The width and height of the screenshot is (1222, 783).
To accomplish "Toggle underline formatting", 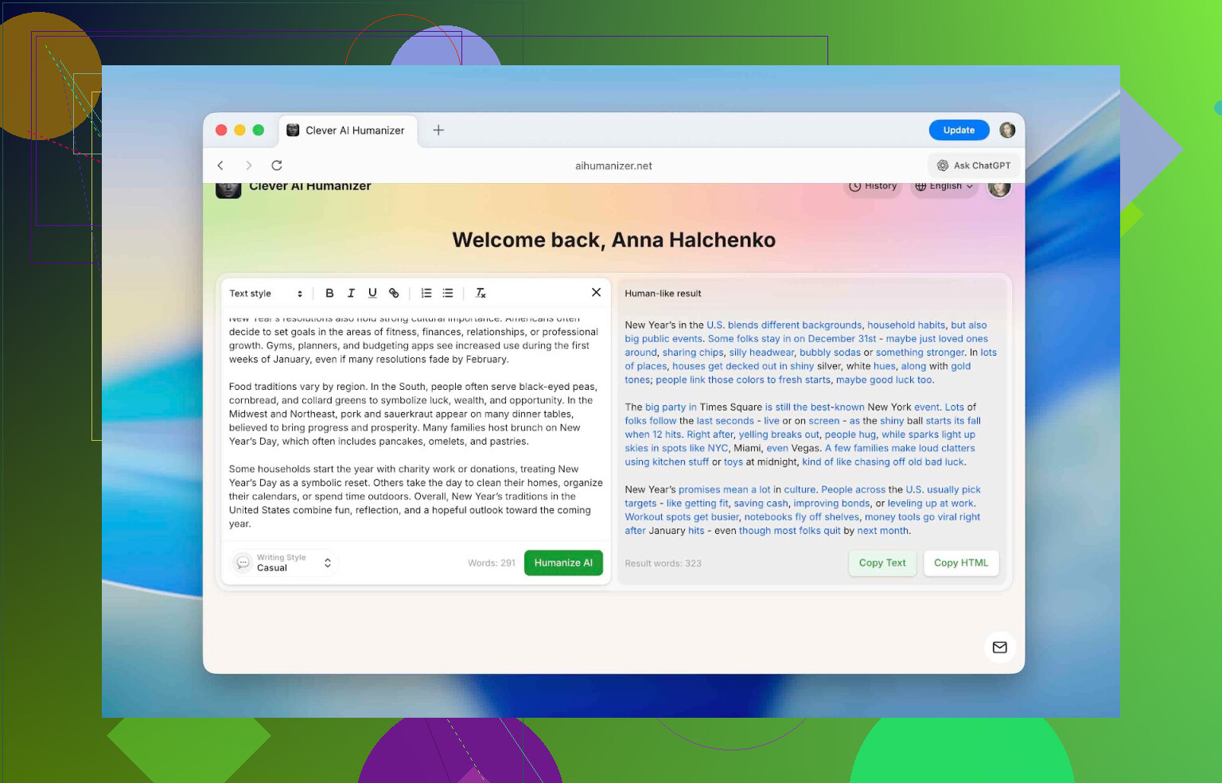I will coord(372,293).
